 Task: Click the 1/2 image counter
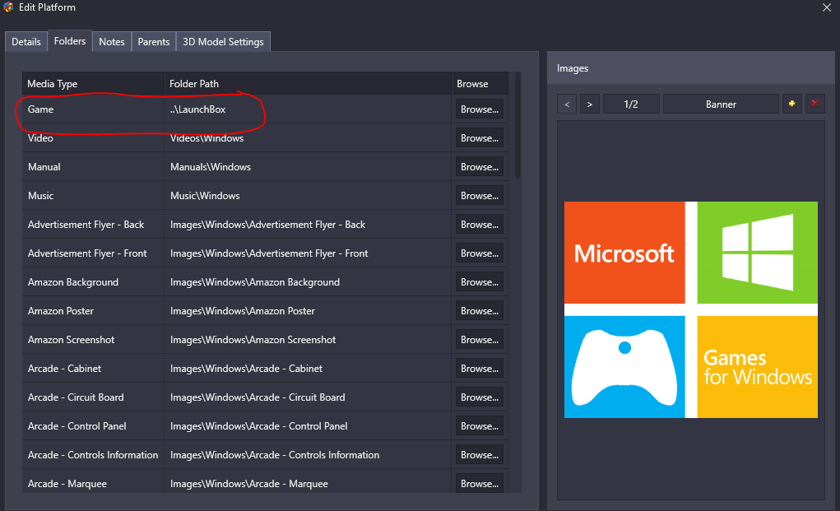[631, 104]
